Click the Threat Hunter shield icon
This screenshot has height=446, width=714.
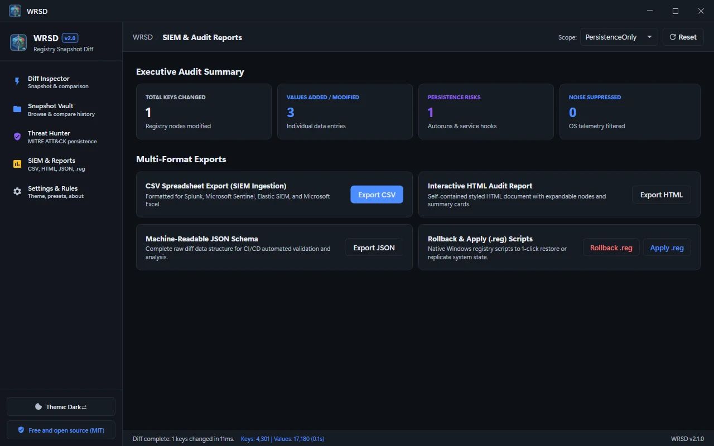click(17, 137)
